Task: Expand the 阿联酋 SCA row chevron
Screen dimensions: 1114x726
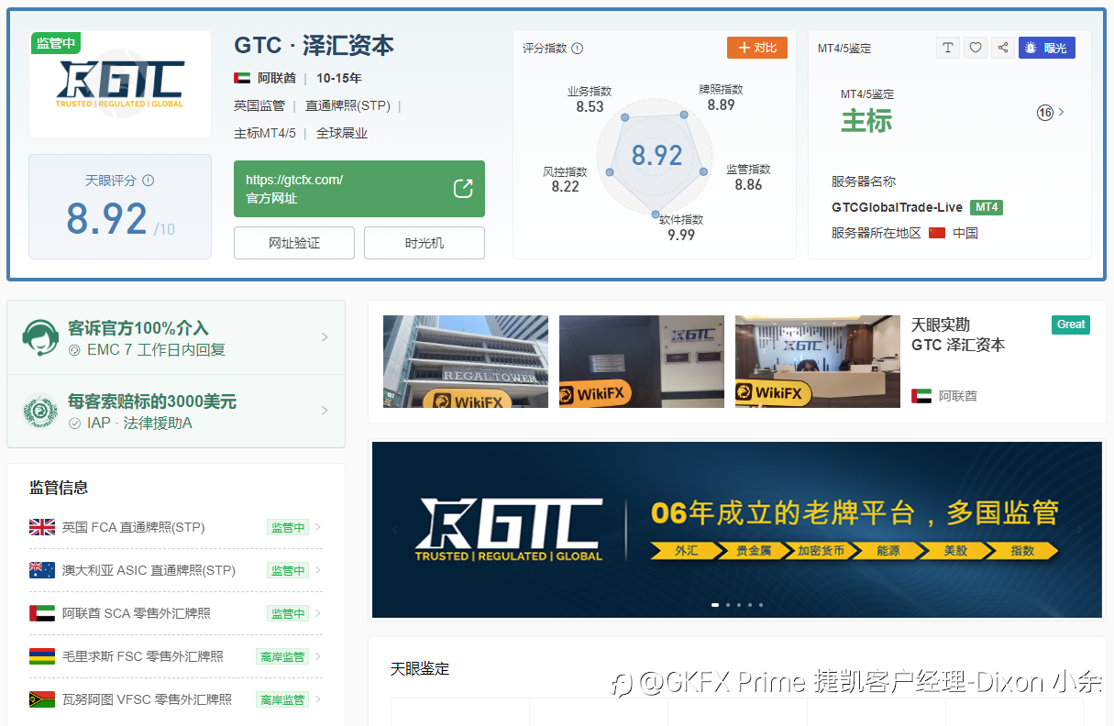Action: (x=318, y=613)
